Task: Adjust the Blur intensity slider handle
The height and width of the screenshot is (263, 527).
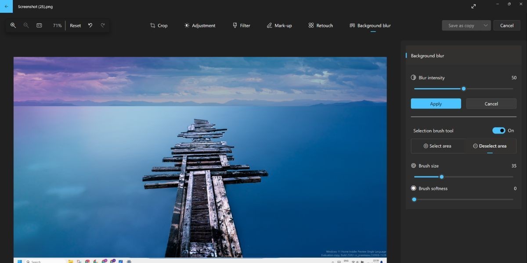Action: coord(463,89)
